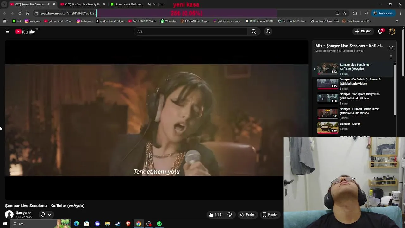Image resolution: width=405 pixels, height=228 pixels.
Task: Open the browser three-dot menu
Action: (x=400, y=13)
